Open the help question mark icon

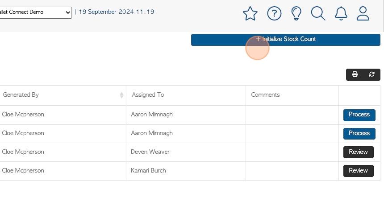tap(274, 13)
